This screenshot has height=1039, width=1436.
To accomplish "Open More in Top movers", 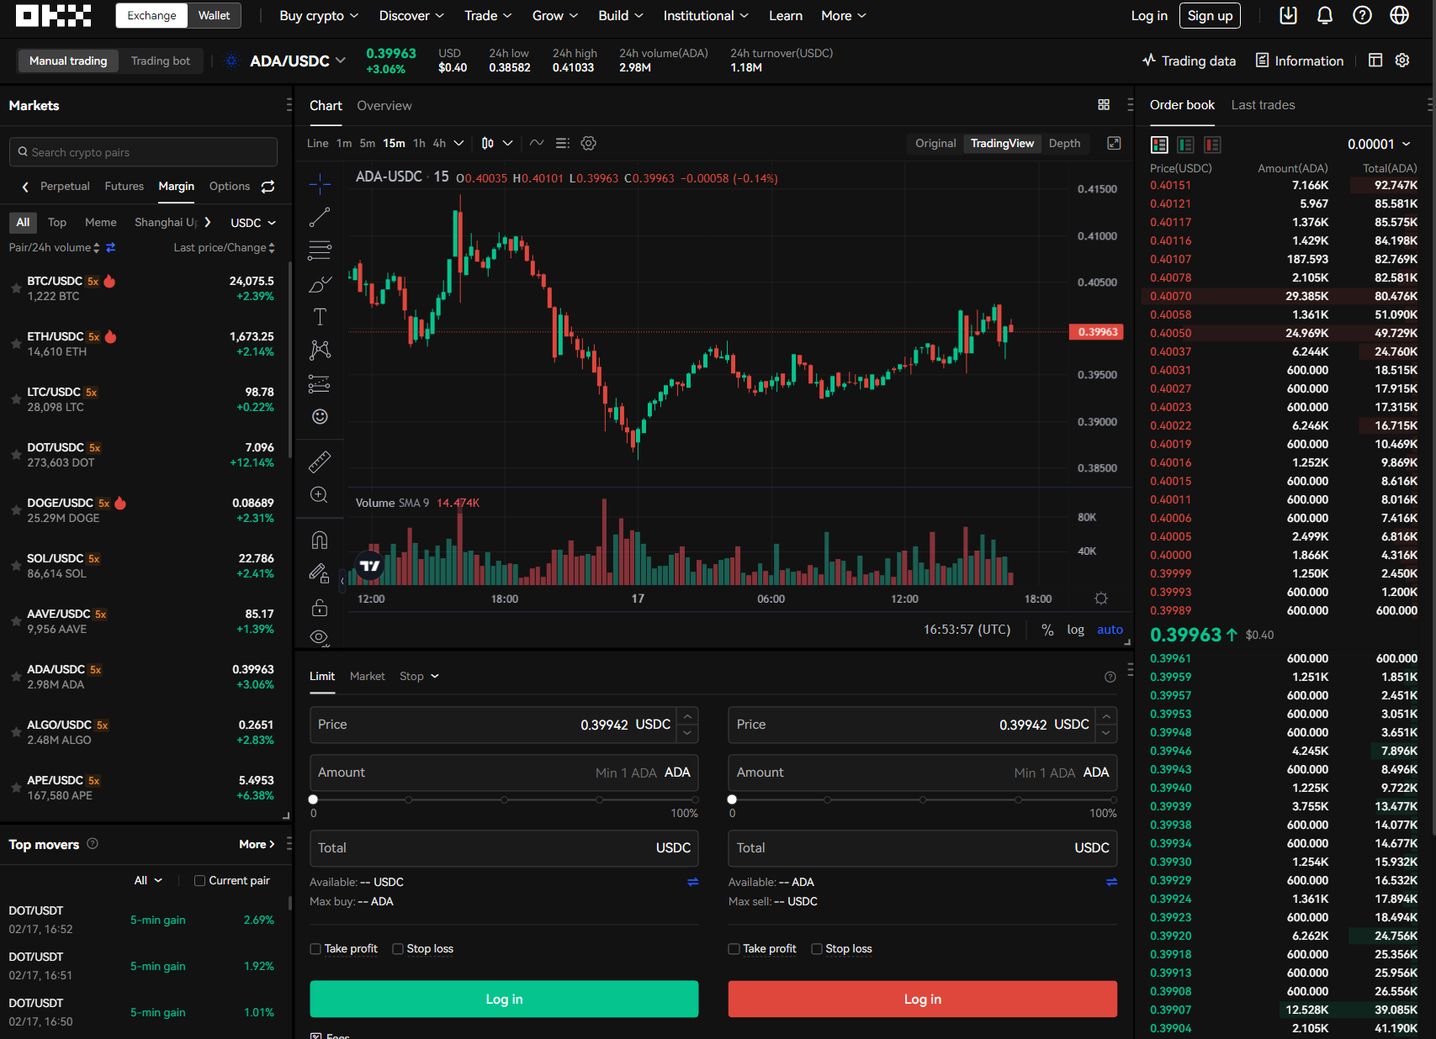I will pyautogui.click(x=257, y=845).
